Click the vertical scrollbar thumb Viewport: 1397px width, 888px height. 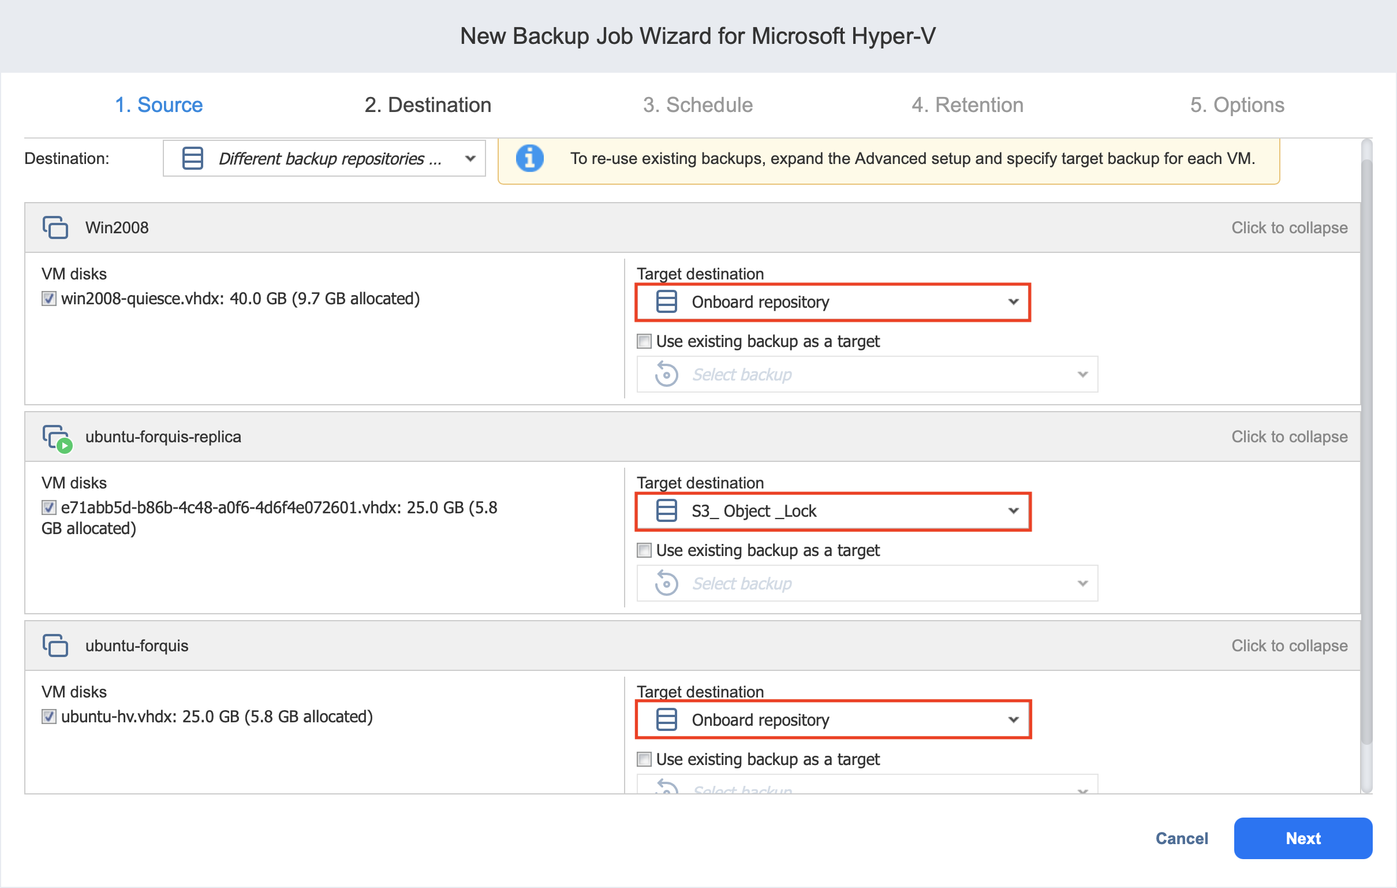coord(1366,453)
